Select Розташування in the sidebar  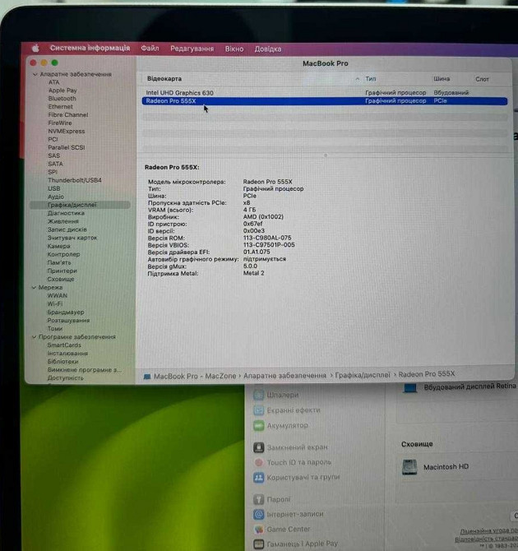[68, 320]
